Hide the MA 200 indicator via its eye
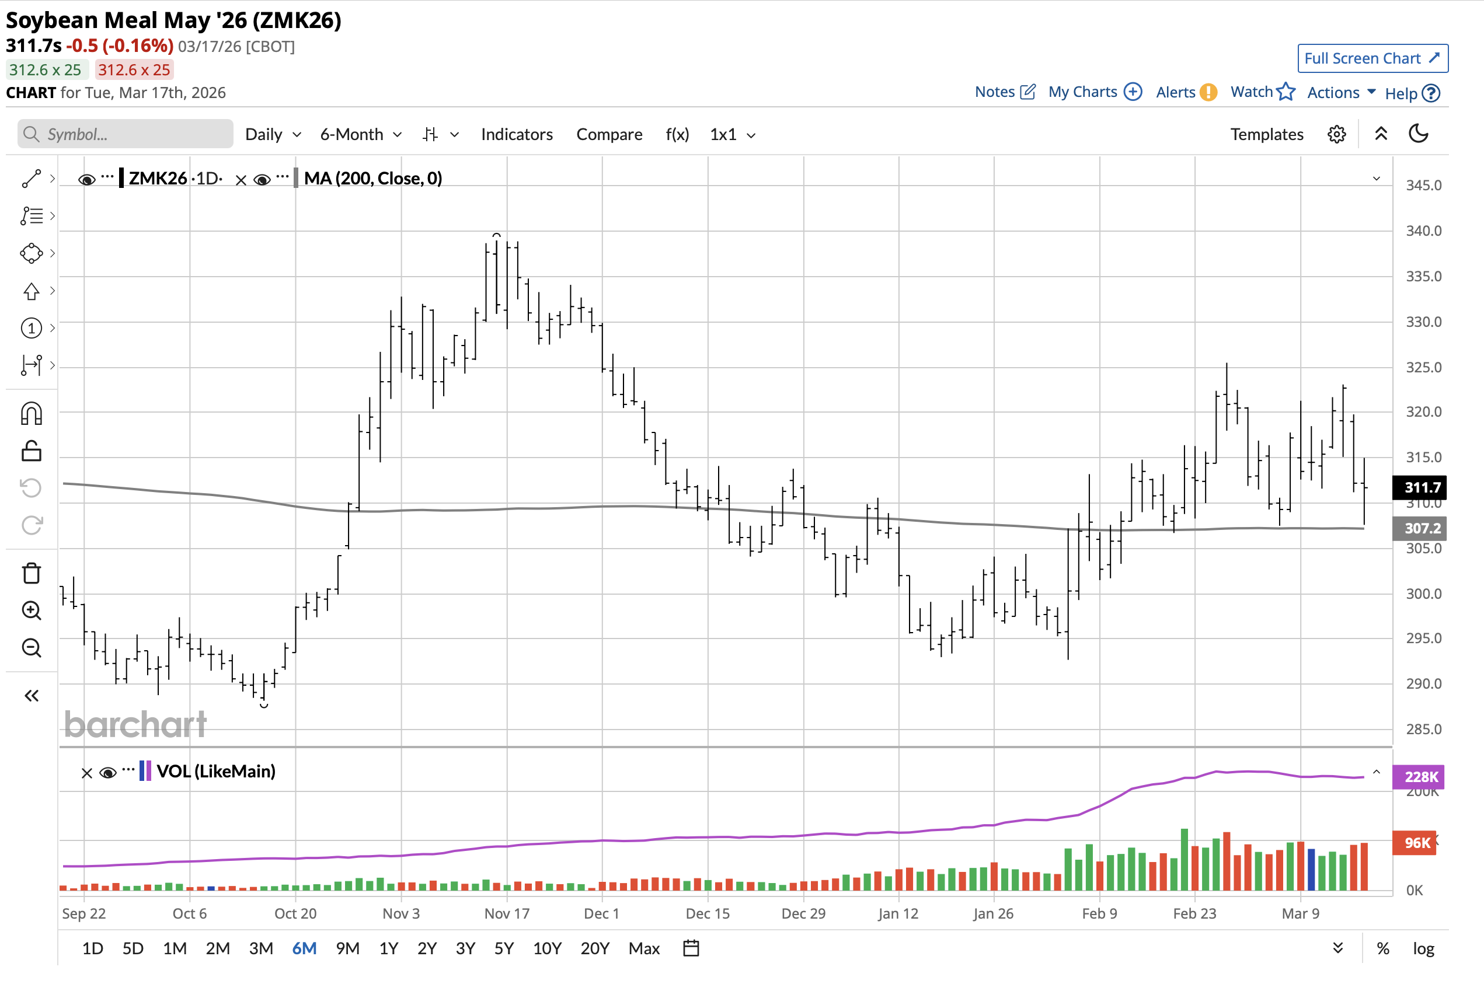1484x984 pixels. tap(262, 180)
